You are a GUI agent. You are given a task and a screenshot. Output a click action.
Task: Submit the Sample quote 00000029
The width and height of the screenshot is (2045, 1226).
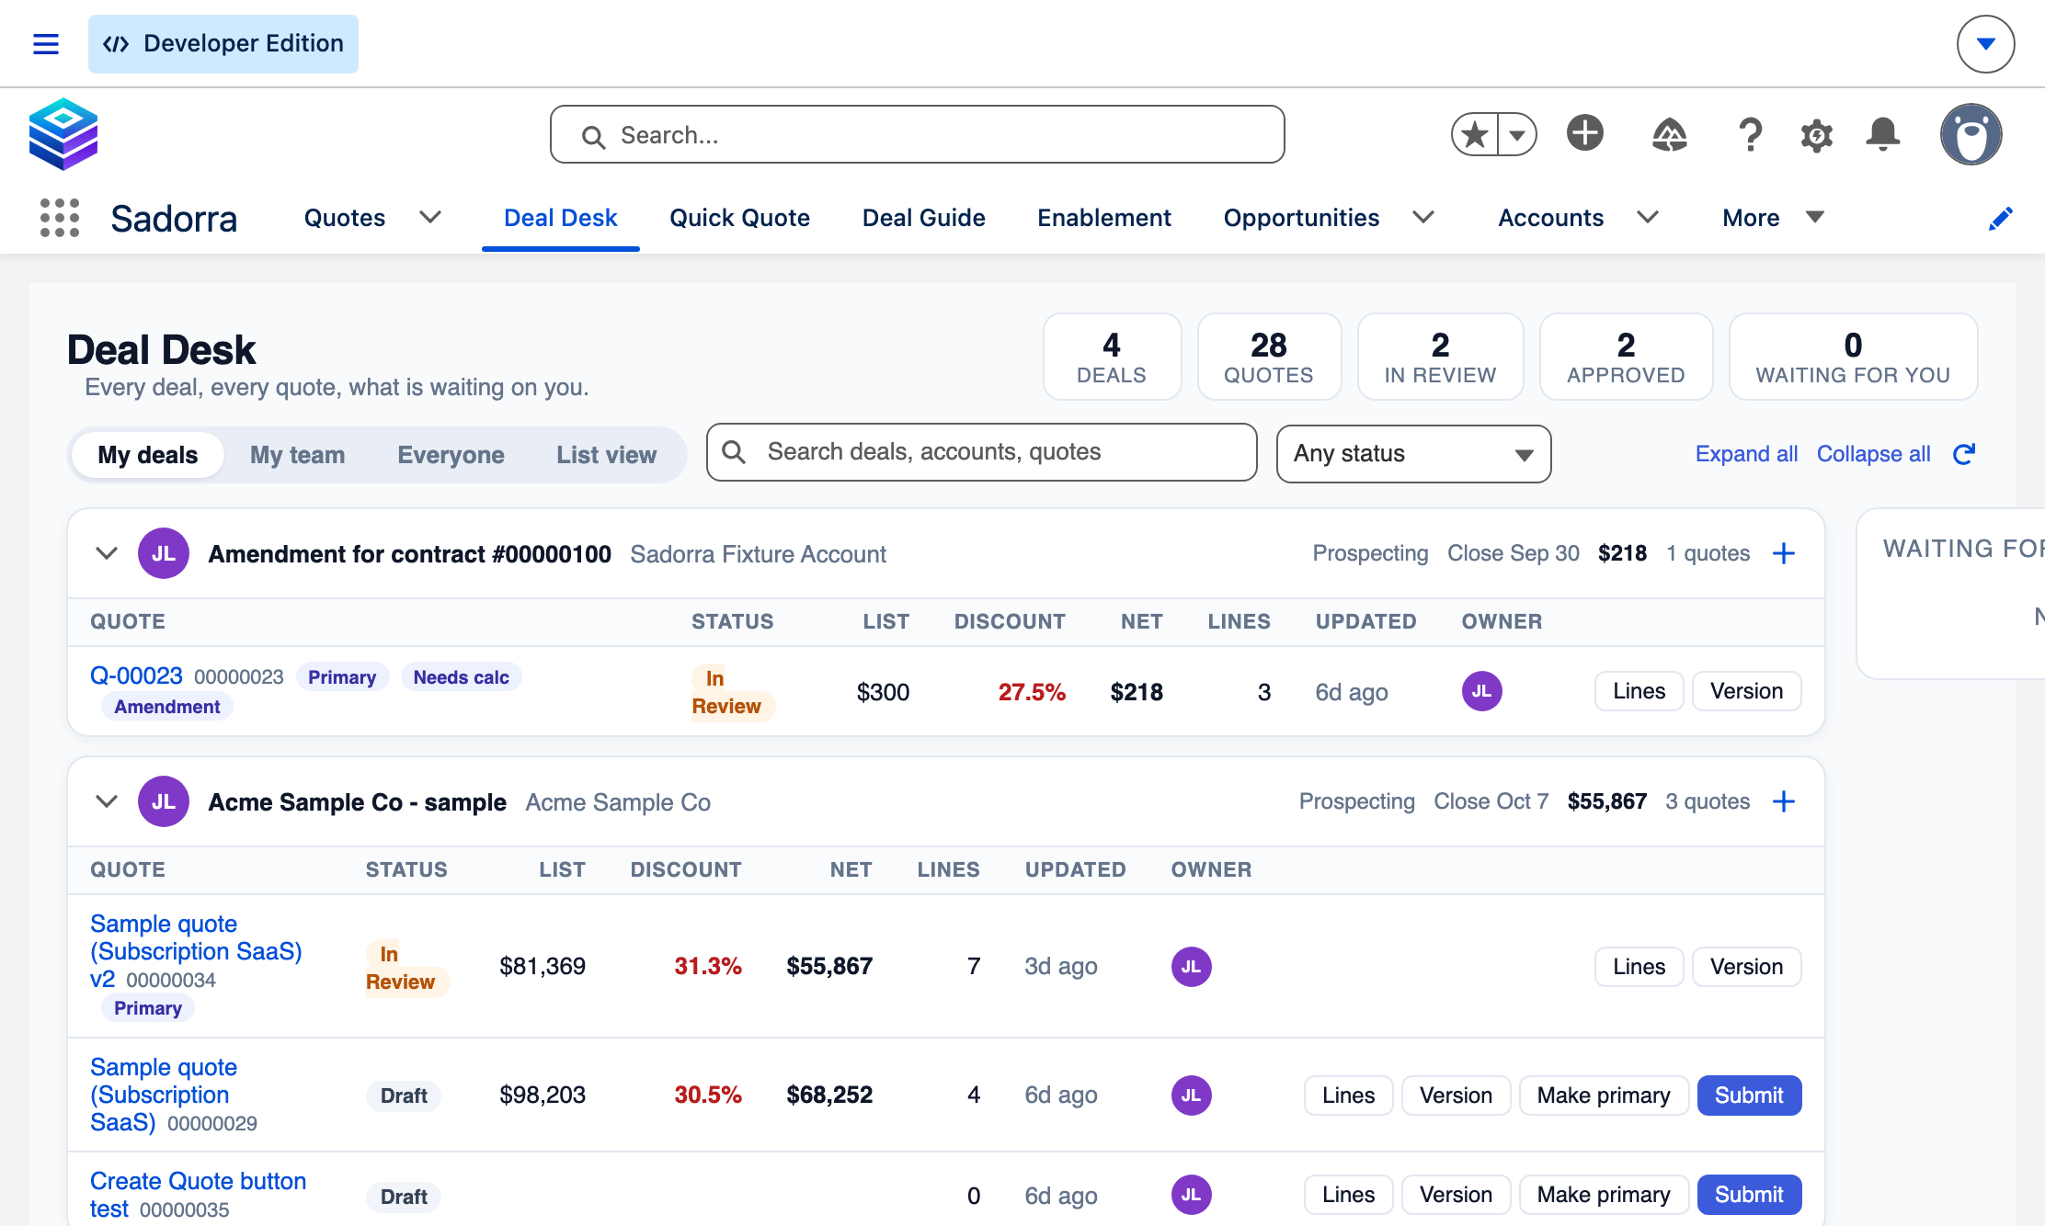click(x=1749, y=1095)
